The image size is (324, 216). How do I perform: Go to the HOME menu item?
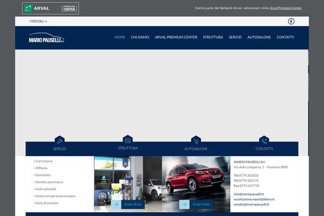coord(120,37)
